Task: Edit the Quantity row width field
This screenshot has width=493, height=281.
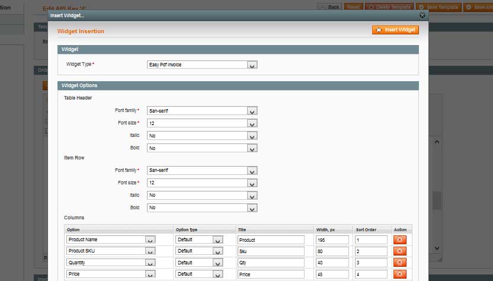Action: click(x=332, y=263)
